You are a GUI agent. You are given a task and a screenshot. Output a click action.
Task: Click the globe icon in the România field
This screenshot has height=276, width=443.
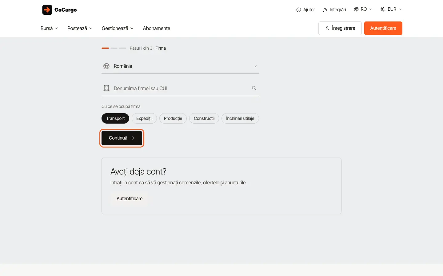tap(106, 66)
